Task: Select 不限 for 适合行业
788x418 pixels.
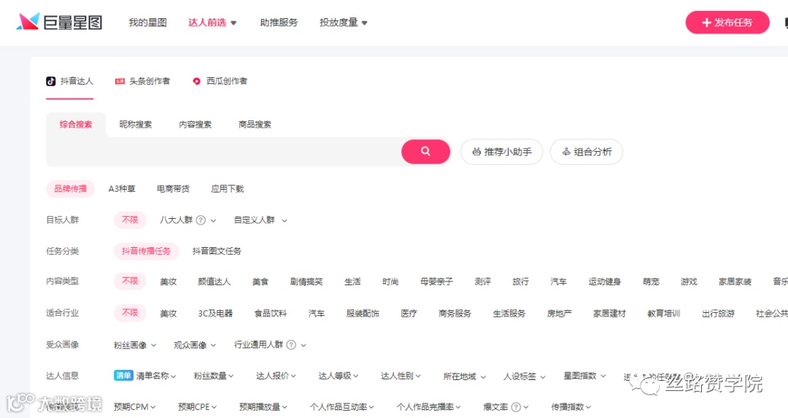Action: (x=130, y=313)
